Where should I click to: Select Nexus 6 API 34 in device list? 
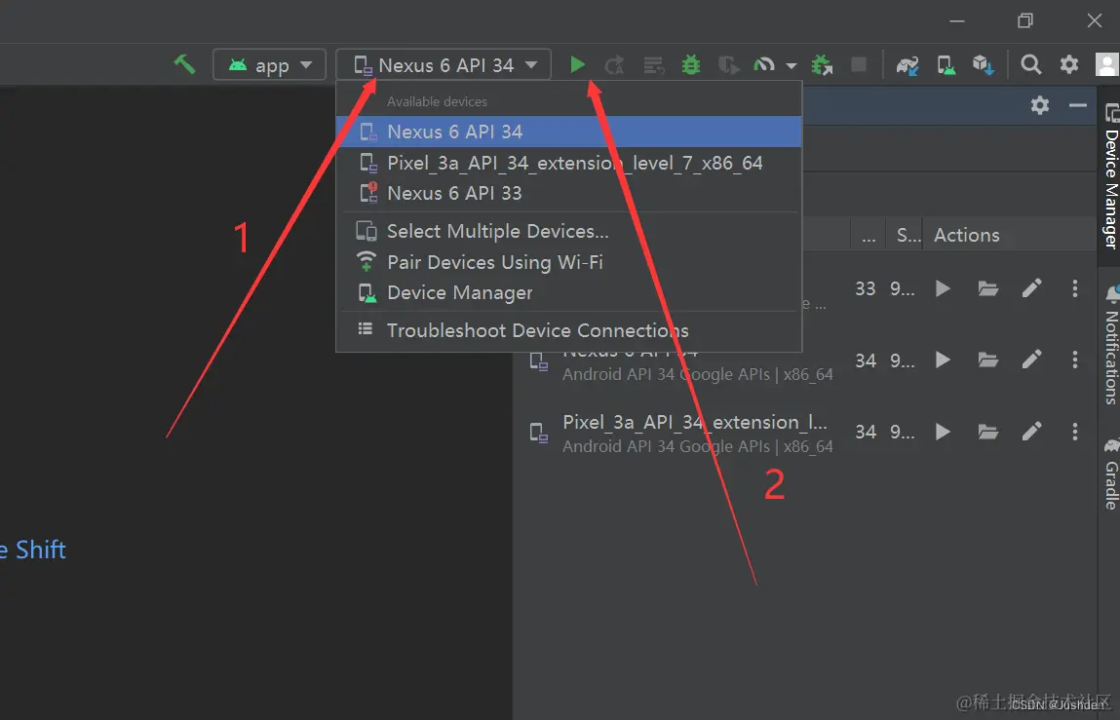(568, 132)
